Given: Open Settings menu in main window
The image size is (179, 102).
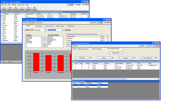Looking at the screenshot, I should 14,5.
